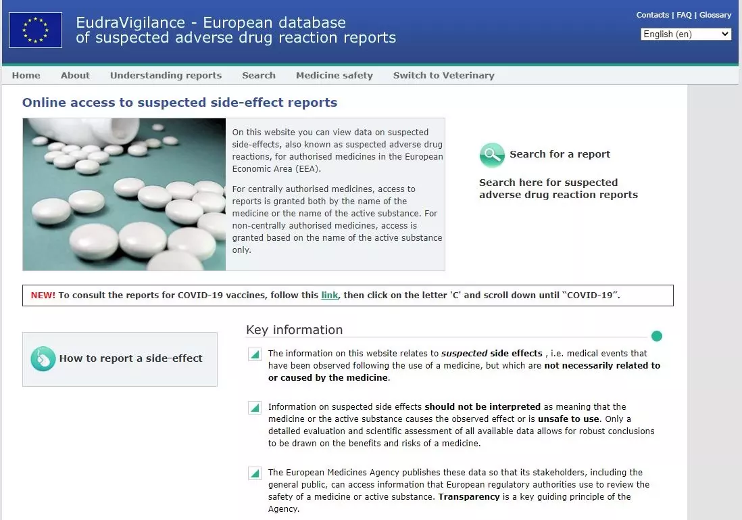Select Switch to Veterinary

[444, 75]
